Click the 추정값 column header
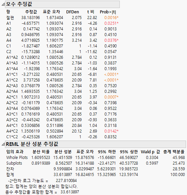Screen dimensions: 187x195 click(31, 12)
